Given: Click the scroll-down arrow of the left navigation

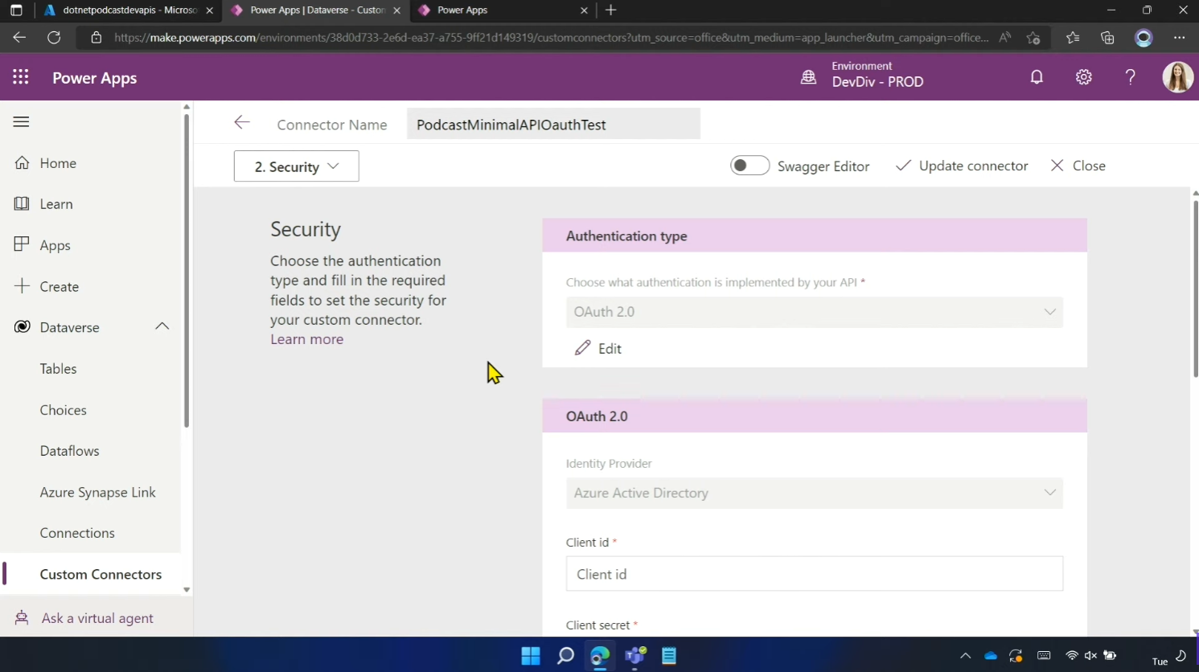Looking at the screenshot, I should click(x=187, y=589).
